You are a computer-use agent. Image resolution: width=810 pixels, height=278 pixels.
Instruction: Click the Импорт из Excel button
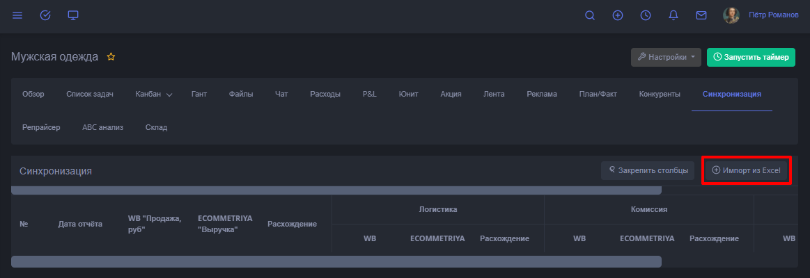pos(746,171)
